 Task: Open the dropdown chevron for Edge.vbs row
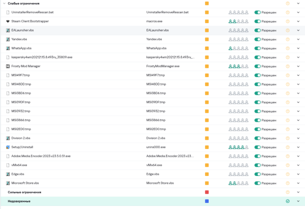[298, 174]
